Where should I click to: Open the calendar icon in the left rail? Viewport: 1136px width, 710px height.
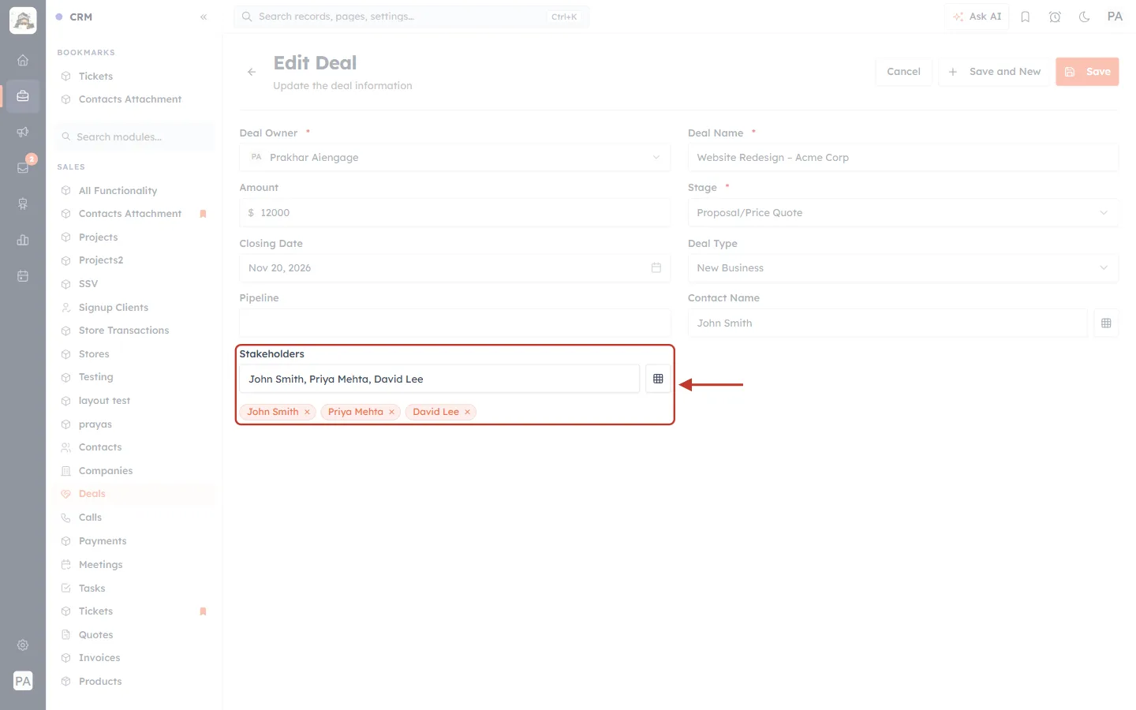[x=23, y=276]
